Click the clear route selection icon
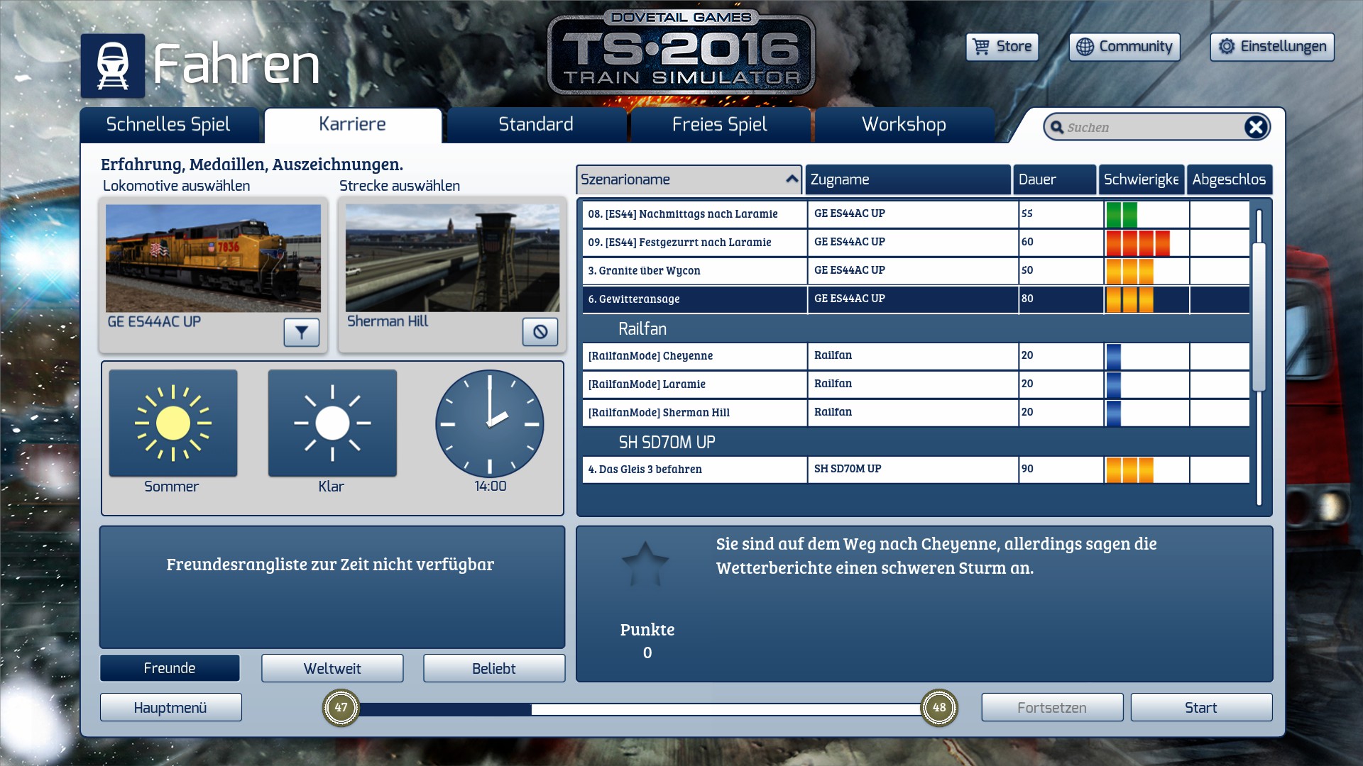The image size is (1363, 766). 540,332
